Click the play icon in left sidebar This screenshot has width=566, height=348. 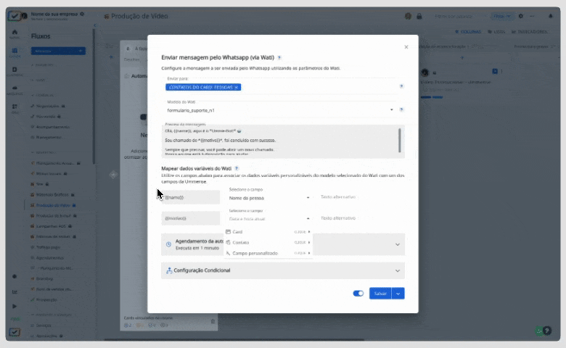15,306
